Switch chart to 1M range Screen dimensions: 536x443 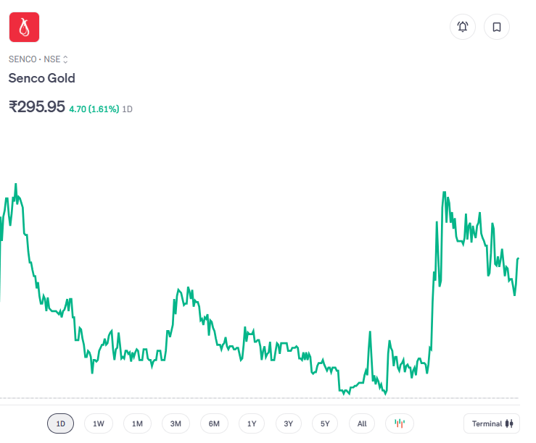137,423
